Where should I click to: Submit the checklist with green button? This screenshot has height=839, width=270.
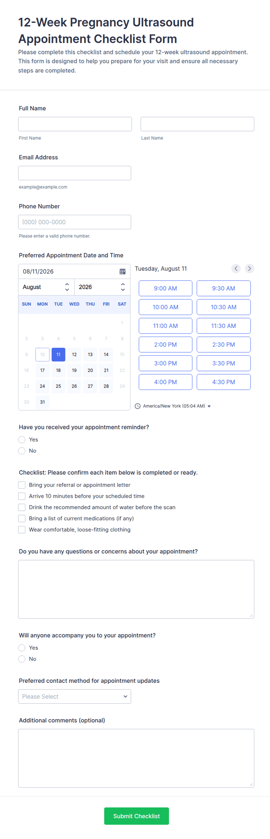coord(136,816)
